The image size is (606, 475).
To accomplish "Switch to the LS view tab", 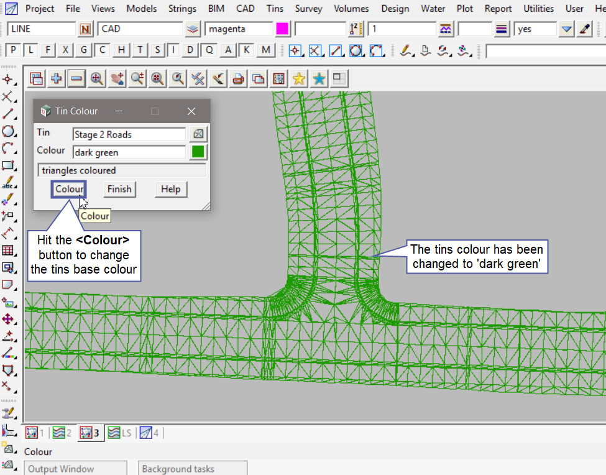I will tap(119, 433).
